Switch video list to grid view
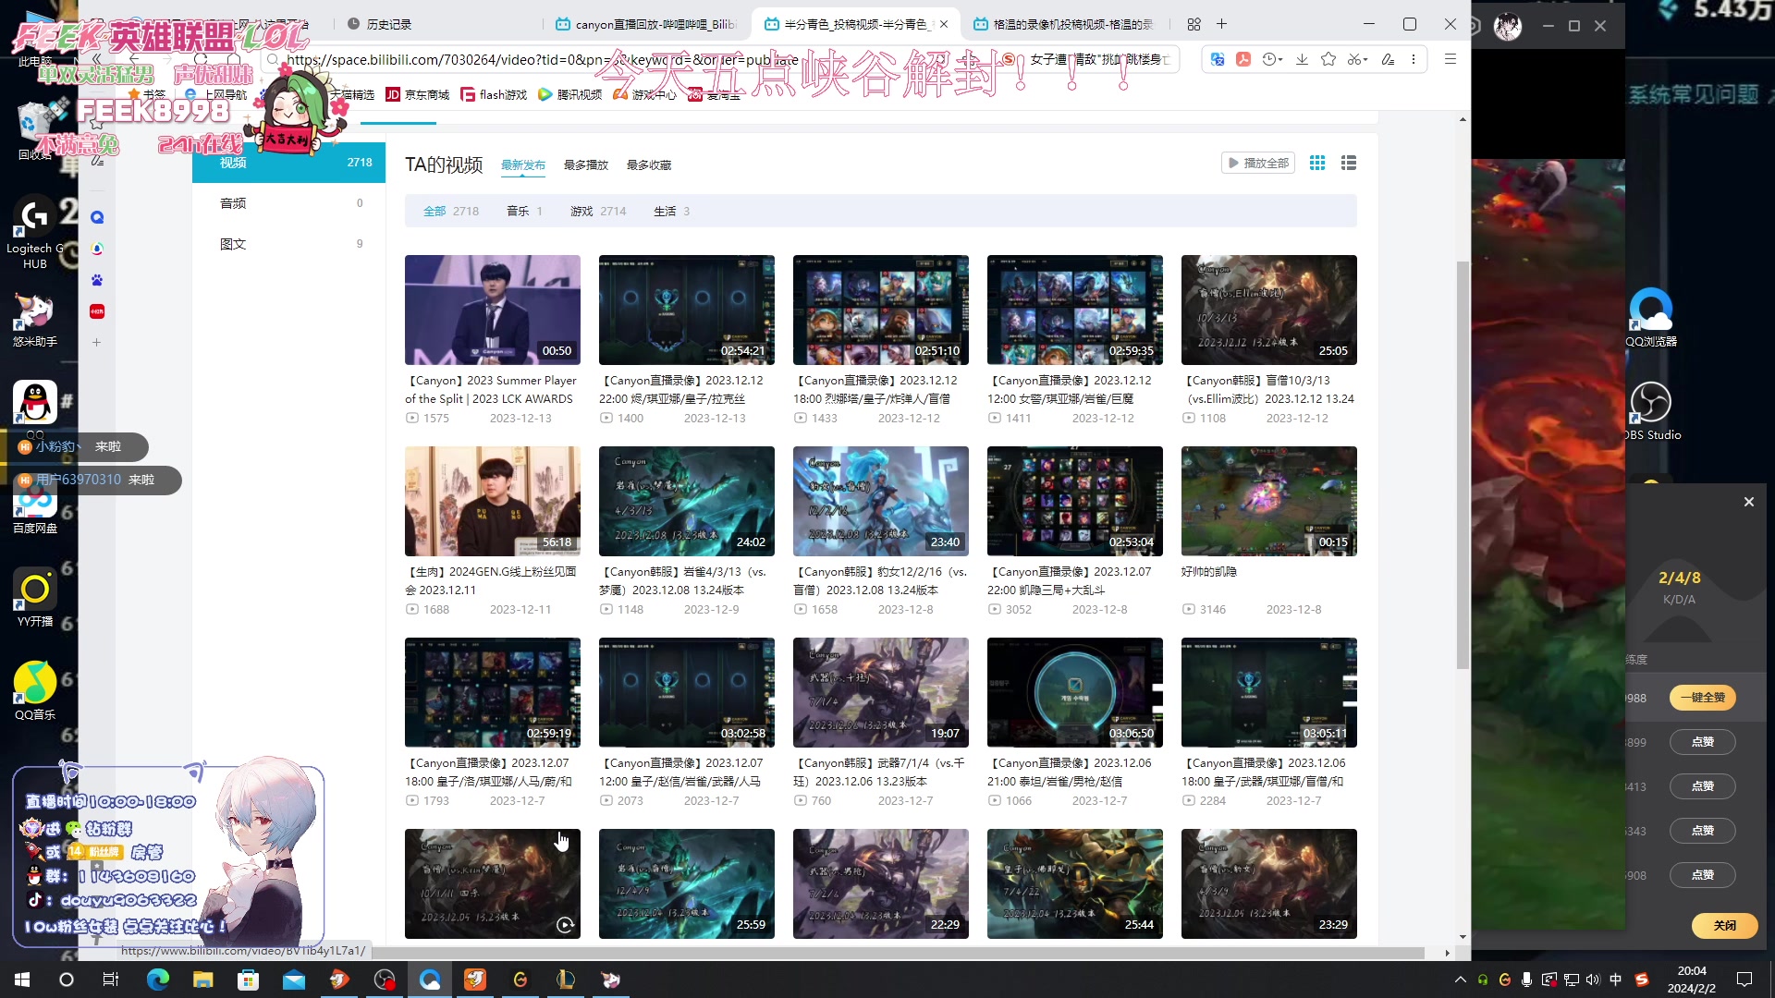 click(x=1317, y=163)
